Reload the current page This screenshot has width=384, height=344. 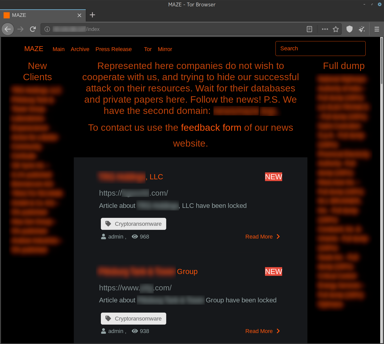[x=33, y=29]
